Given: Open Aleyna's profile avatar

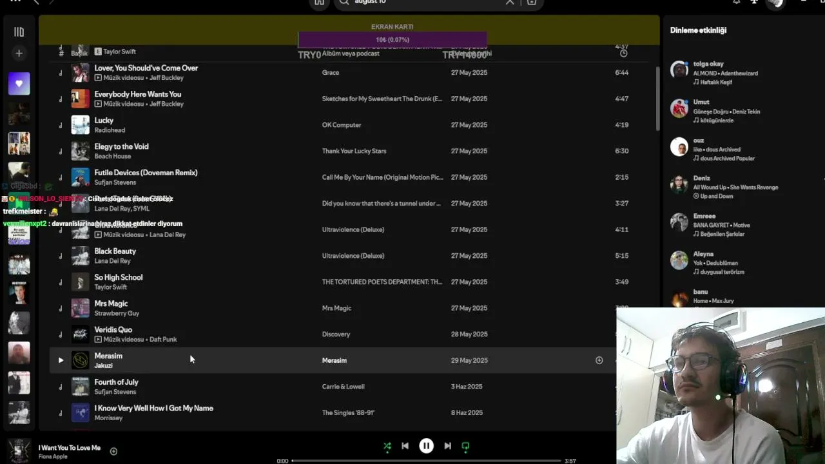Looking at the screenshot, I should click(x=679, y=260).
